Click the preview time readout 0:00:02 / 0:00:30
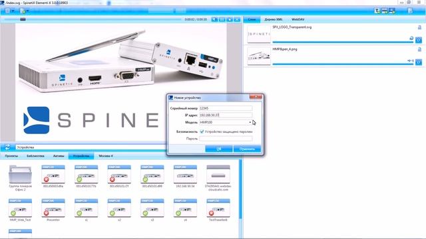Viewport: 426px width, 239px height. pos(196,19)
